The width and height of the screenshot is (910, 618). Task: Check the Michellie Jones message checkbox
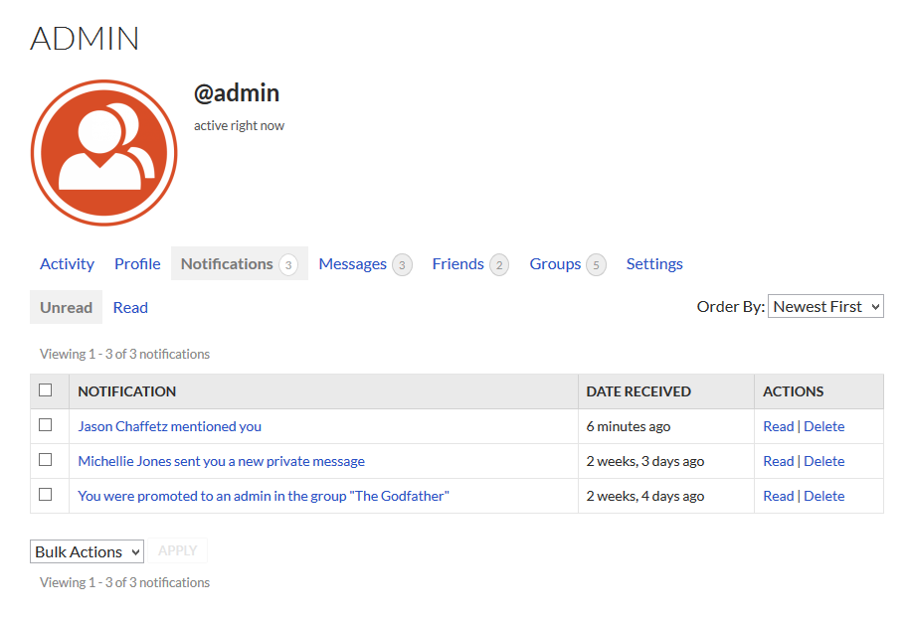[46, 460]
